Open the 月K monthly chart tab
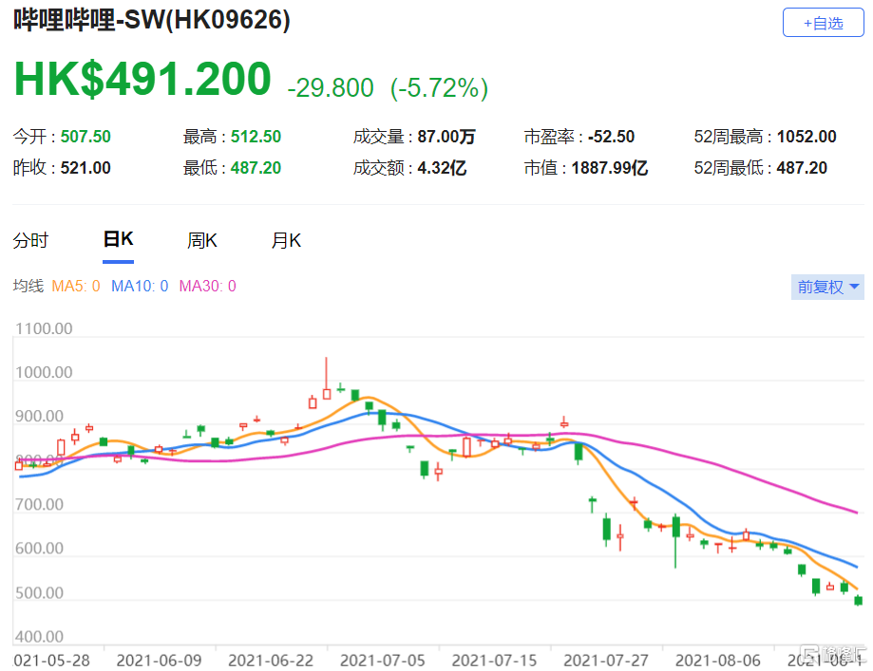This screenshot has width=873, height=671. (286, 240)
